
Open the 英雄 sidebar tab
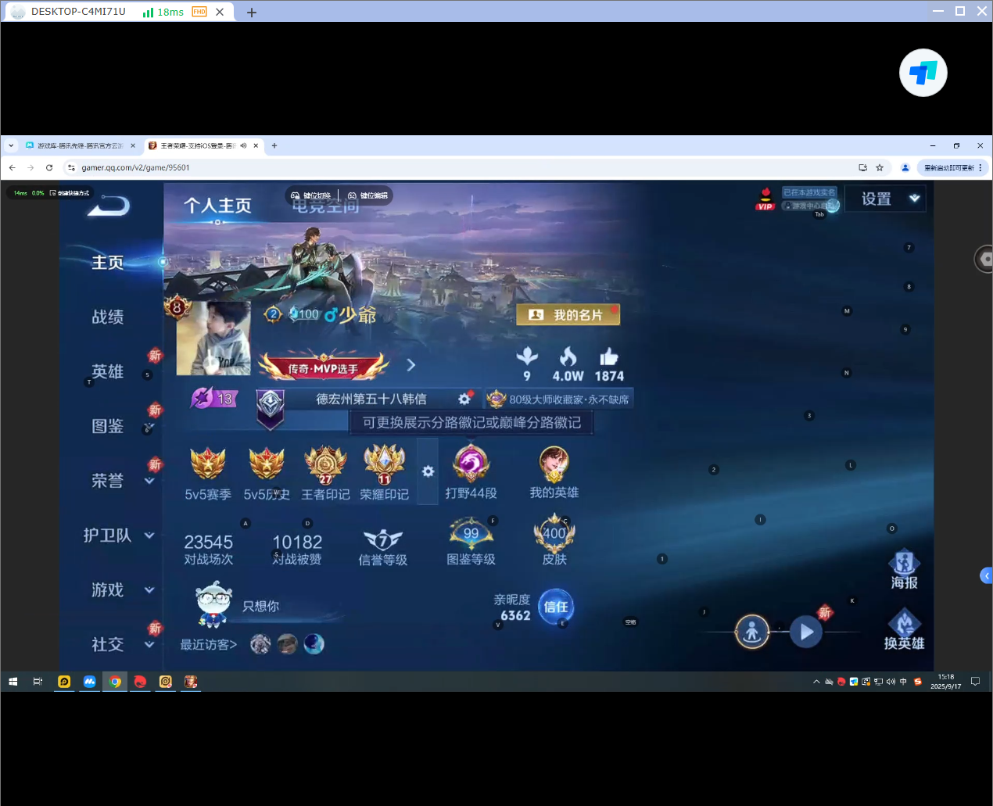108,372
